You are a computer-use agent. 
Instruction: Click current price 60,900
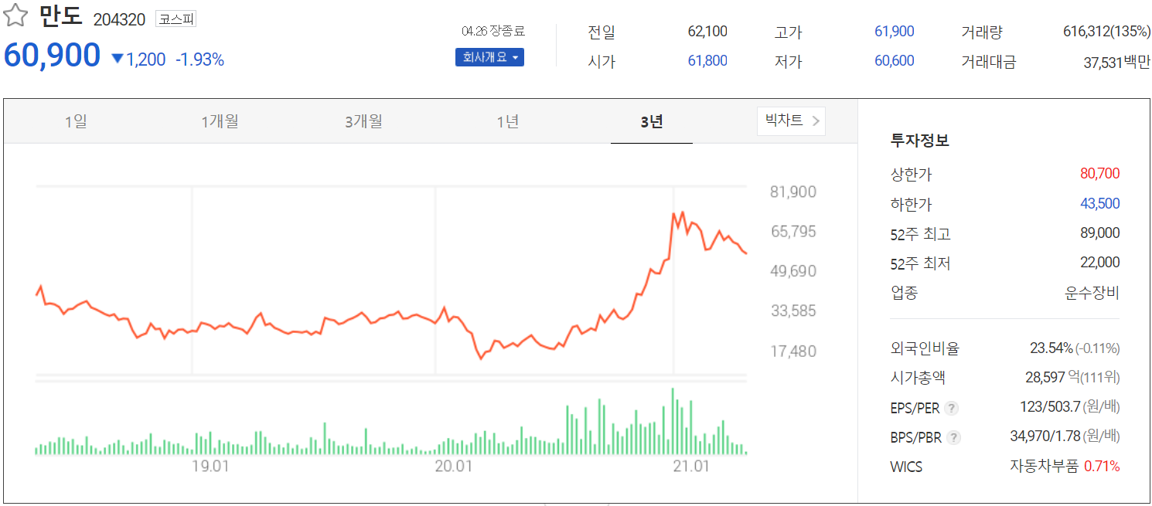[52, 56]
